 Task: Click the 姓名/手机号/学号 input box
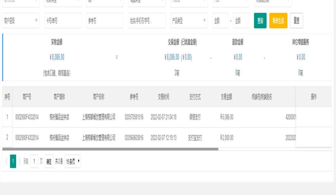[147, 21]
